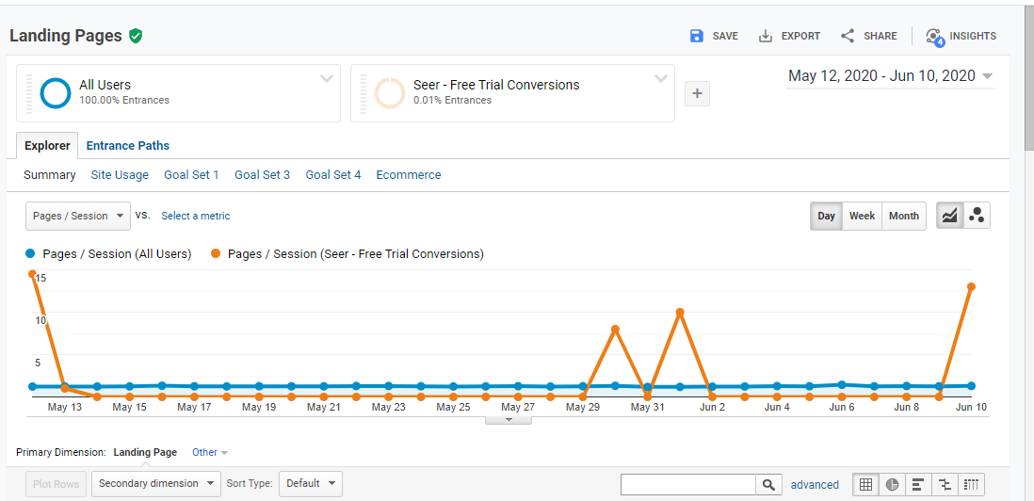The width and height of the screenshot is (1034, 501).
Task: Select the data table view icon
Action: (x=865, y=484)
